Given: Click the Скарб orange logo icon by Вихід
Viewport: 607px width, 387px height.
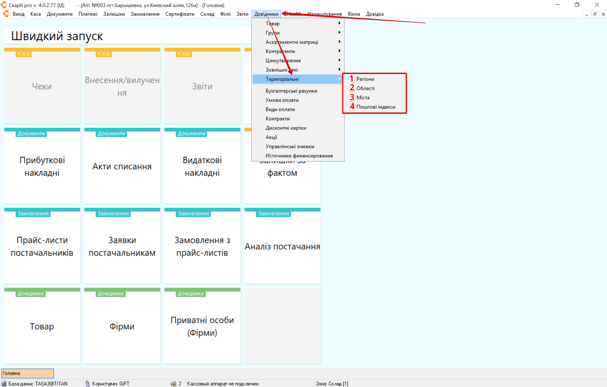Looking at the screenshot, I should click(6, 14).
